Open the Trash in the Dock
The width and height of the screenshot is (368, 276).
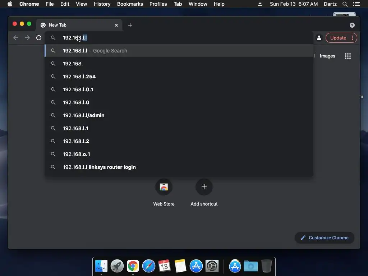pos(267,266)
